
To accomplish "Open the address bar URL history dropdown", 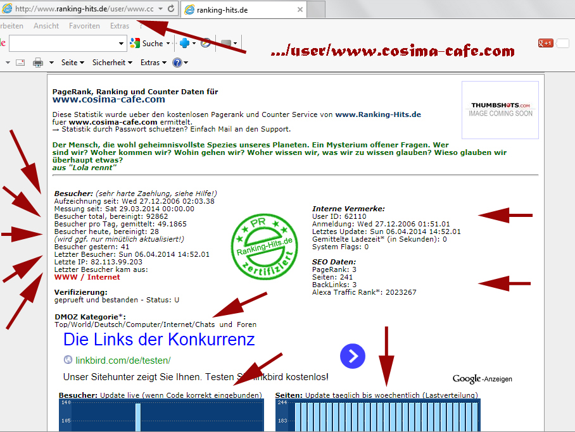I will (x=160, y=9).
